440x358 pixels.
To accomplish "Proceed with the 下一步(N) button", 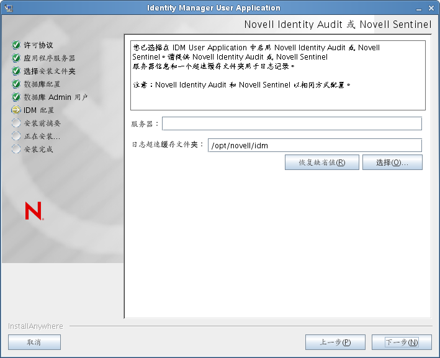I will coord(402,342).
